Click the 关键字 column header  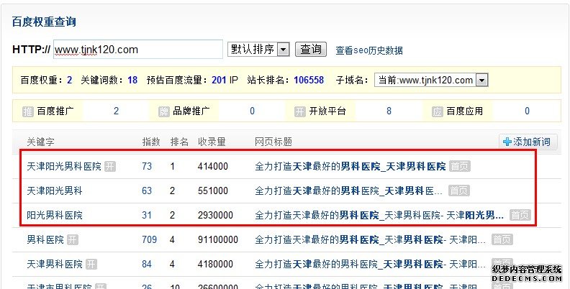coord(41,142)
